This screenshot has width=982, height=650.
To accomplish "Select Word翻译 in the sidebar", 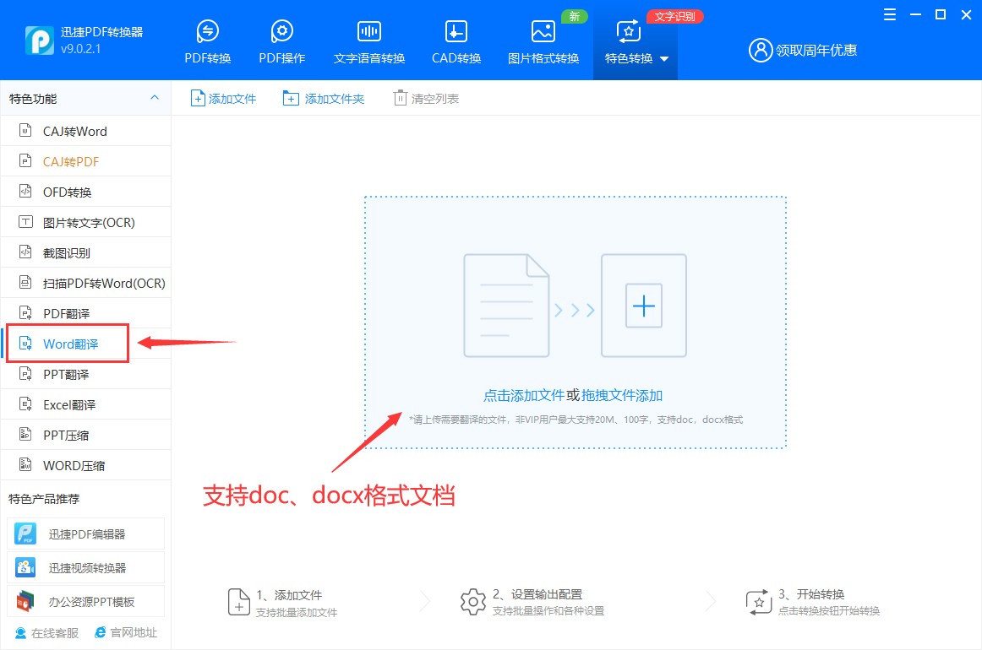I will point(86,344).
